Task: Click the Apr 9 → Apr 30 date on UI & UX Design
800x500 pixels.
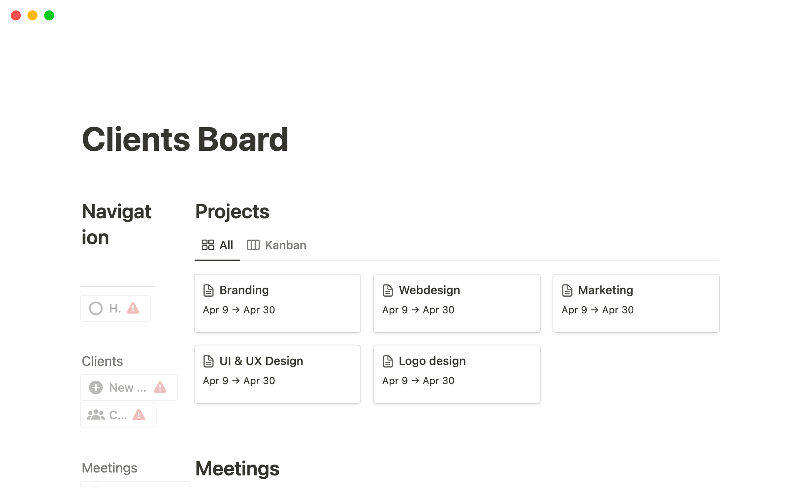Action: point(239,381)
